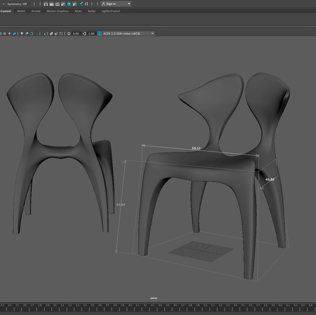
Task: Click the gamma value field 1.00
Action: pos(91,34)
